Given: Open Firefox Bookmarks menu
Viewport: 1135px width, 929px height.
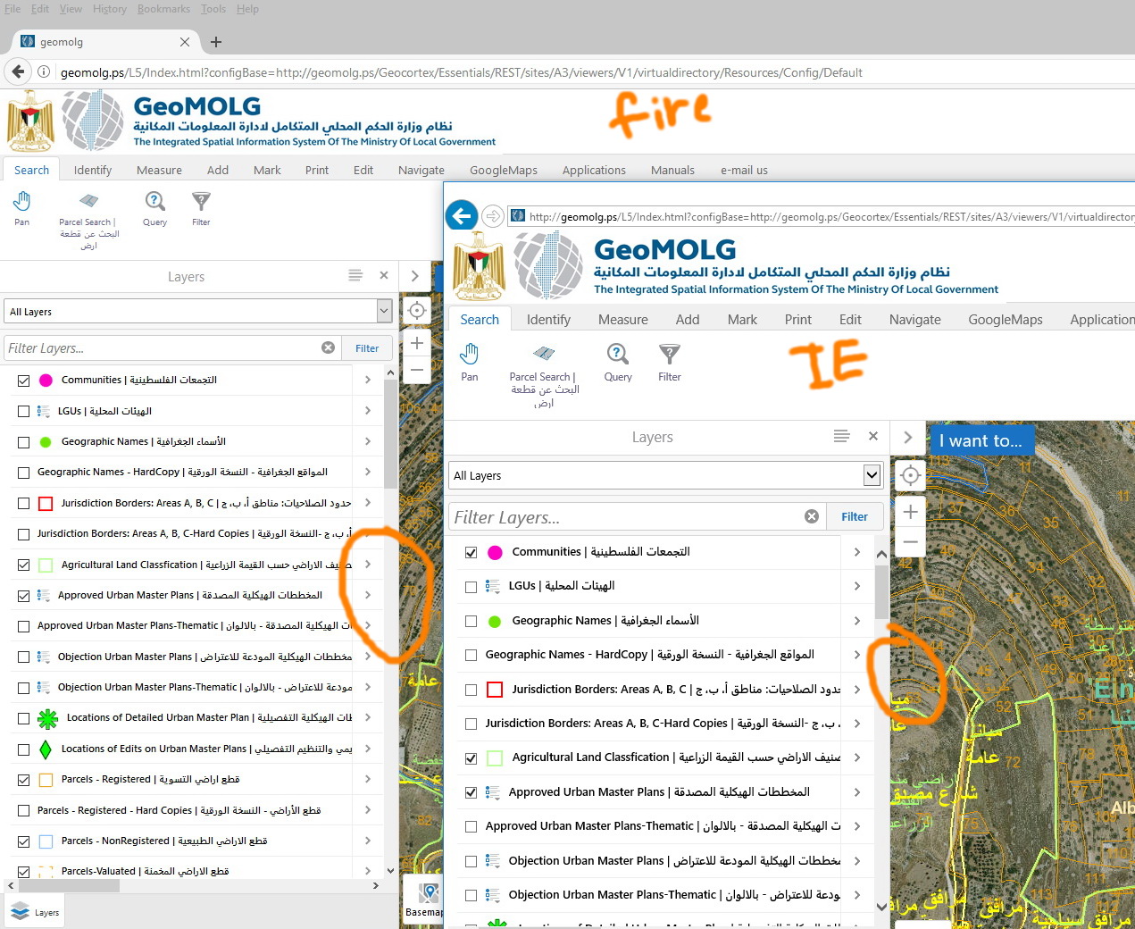Looking at the screenshot, I should pyautogui.click(x=163, y=9).
